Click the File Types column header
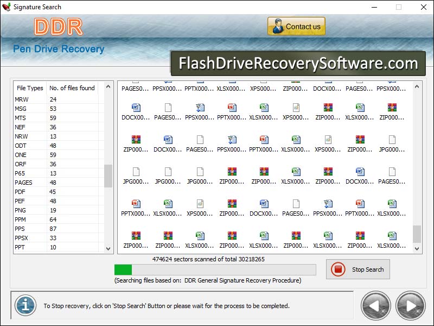Screen dimensions: 434x326 coord(30,88)
